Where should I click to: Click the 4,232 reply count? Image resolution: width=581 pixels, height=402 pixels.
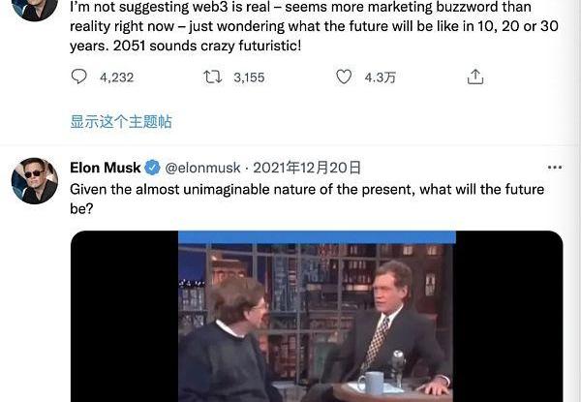click(x=116, y=77)
